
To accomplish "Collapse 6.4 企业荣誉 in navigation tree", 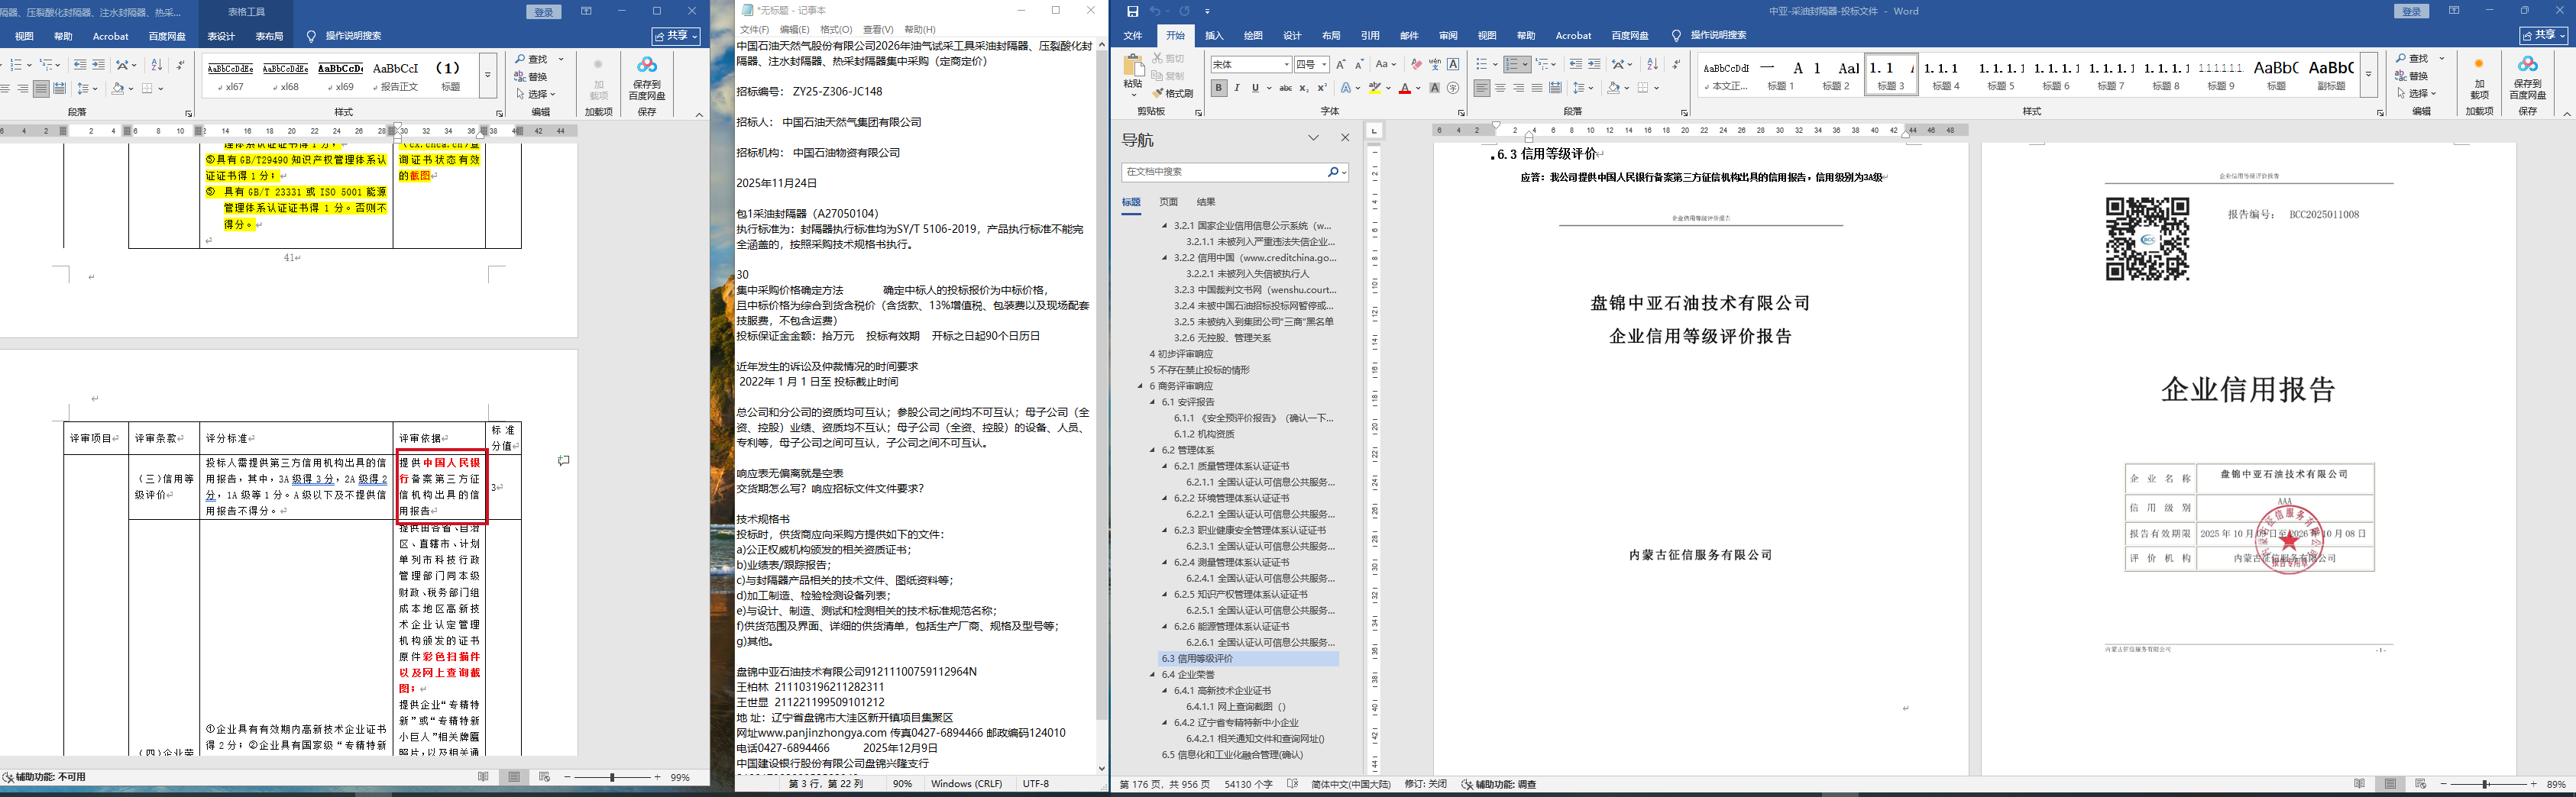I will click(x=1153, y=675).
